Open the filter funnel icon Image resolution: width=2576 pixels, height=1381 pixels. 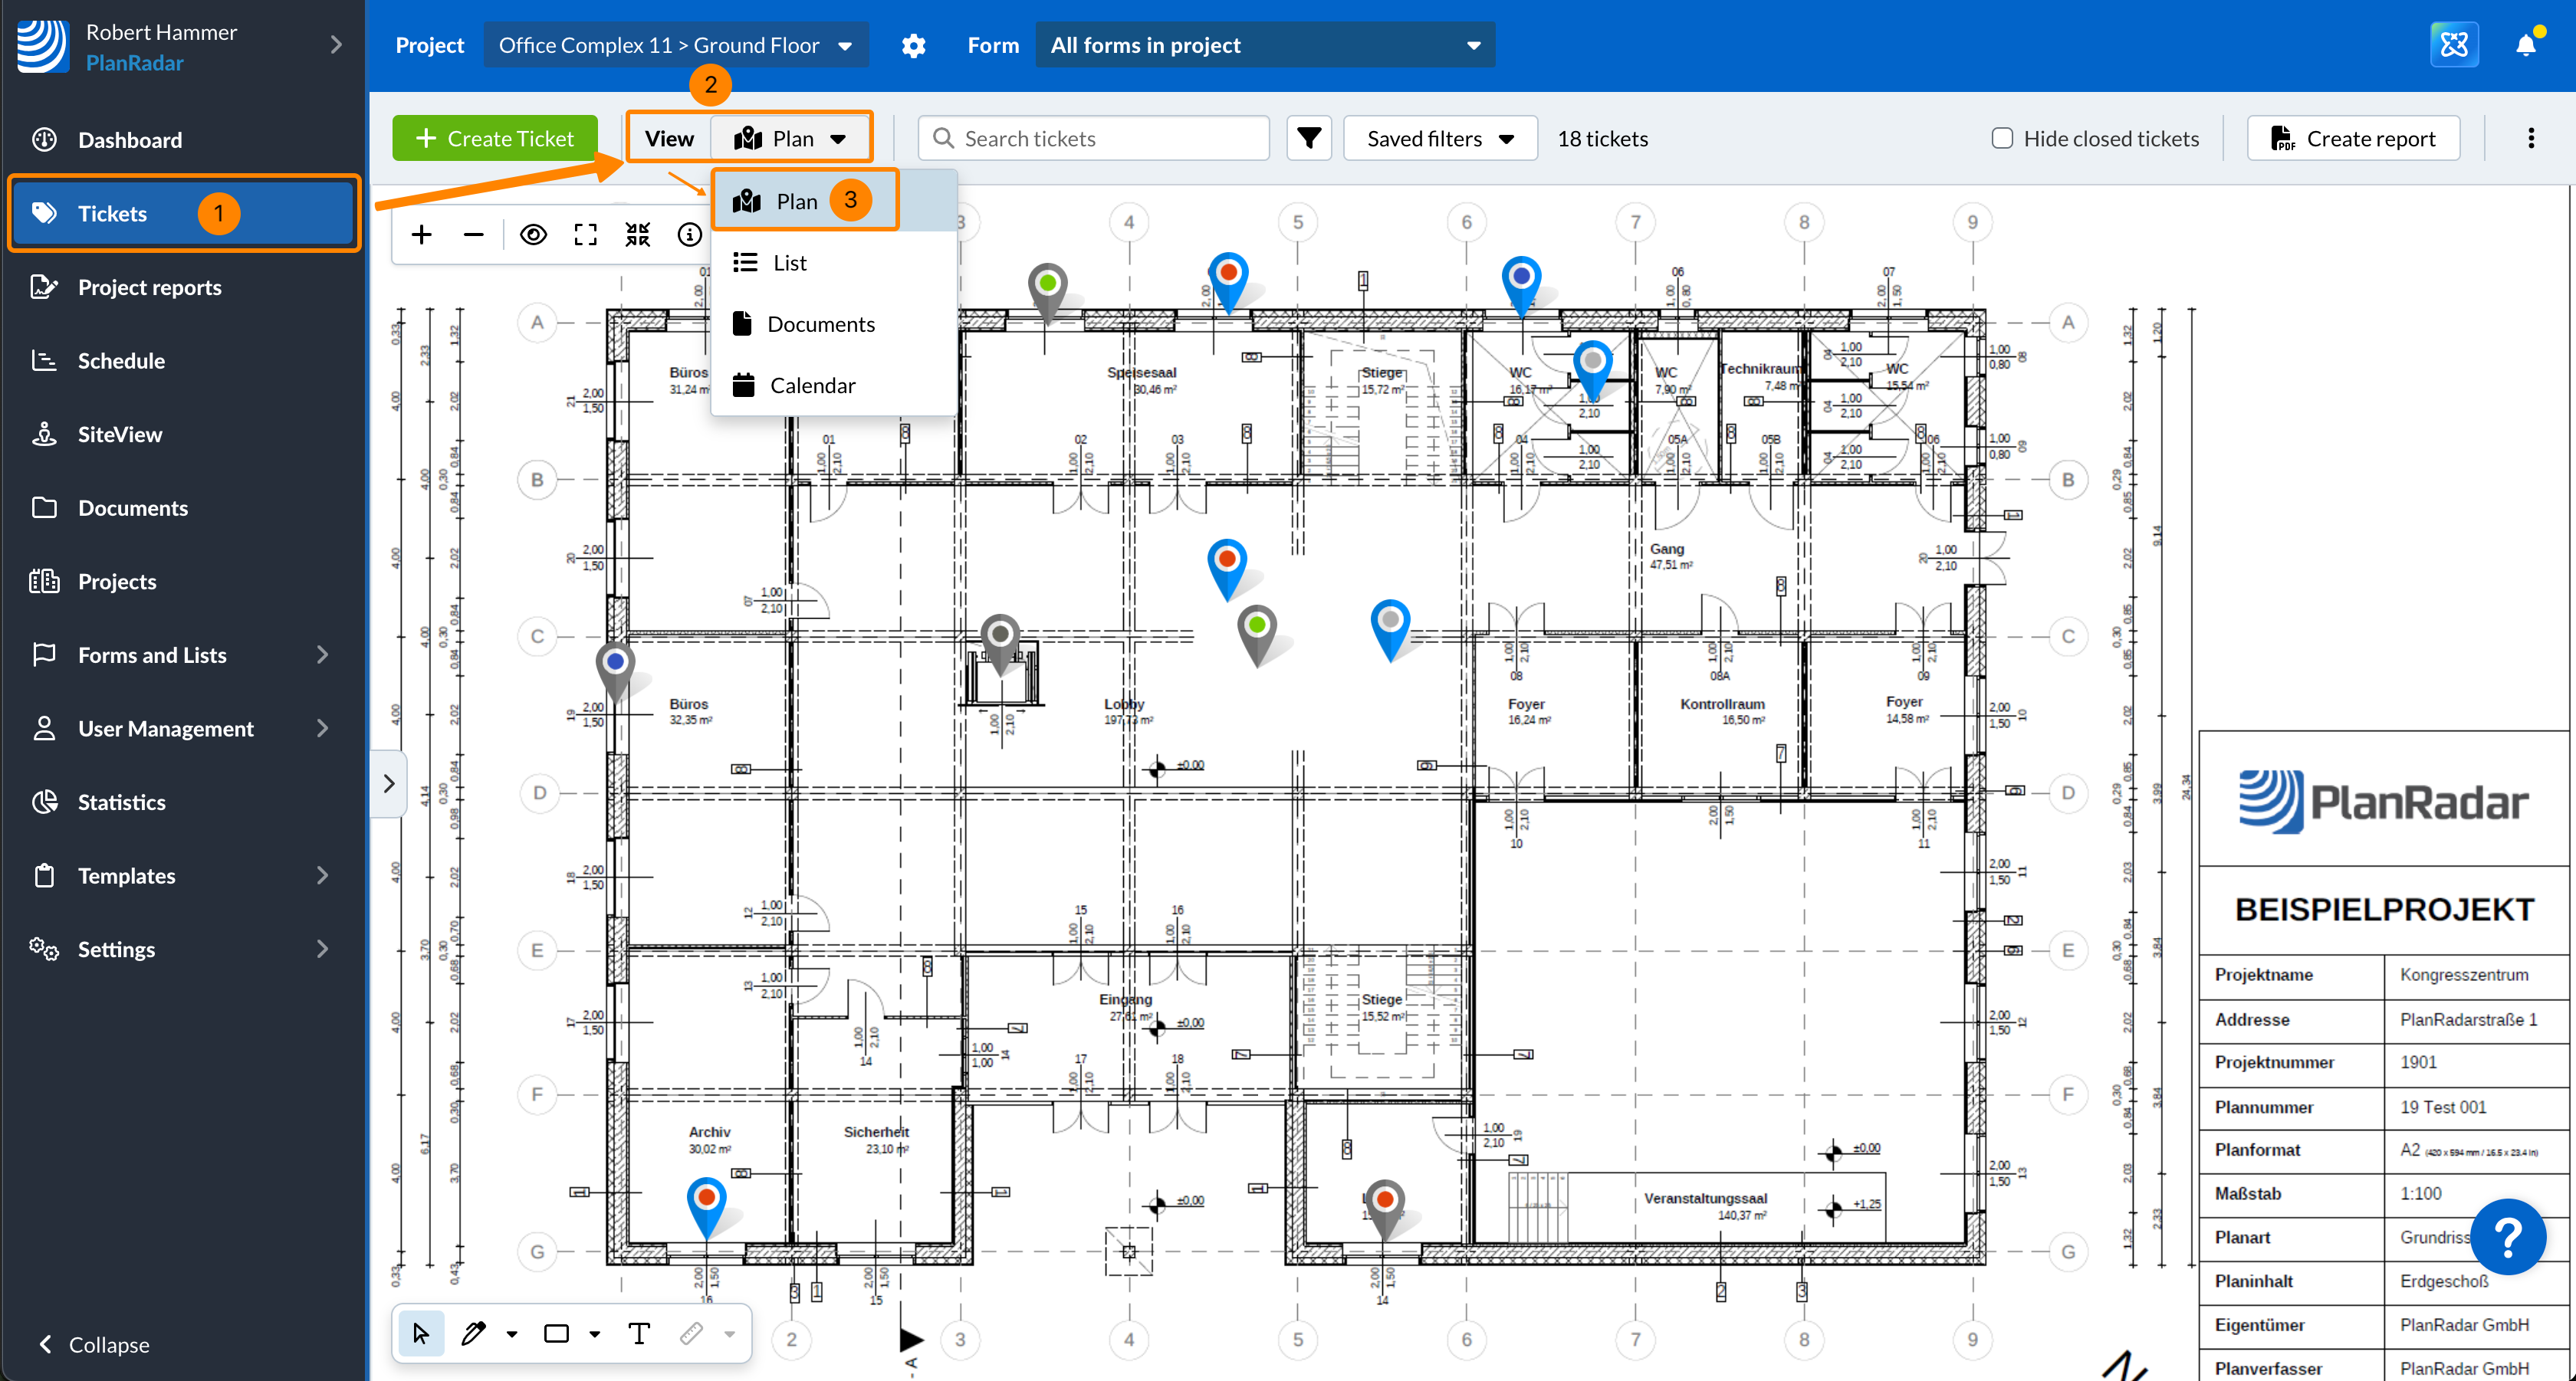point(1309,139)
